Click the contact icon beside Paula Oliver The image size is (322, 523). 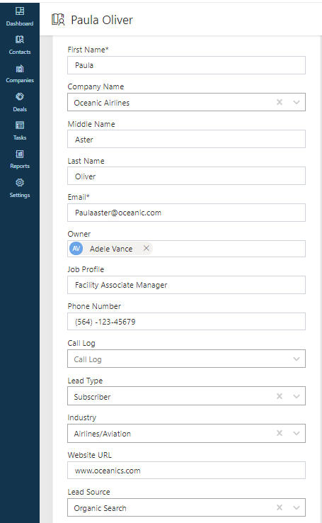[x=58, y=20]
